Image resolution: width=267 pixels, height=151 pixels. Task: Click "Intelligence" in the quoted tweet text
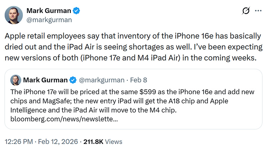[28, 110]
